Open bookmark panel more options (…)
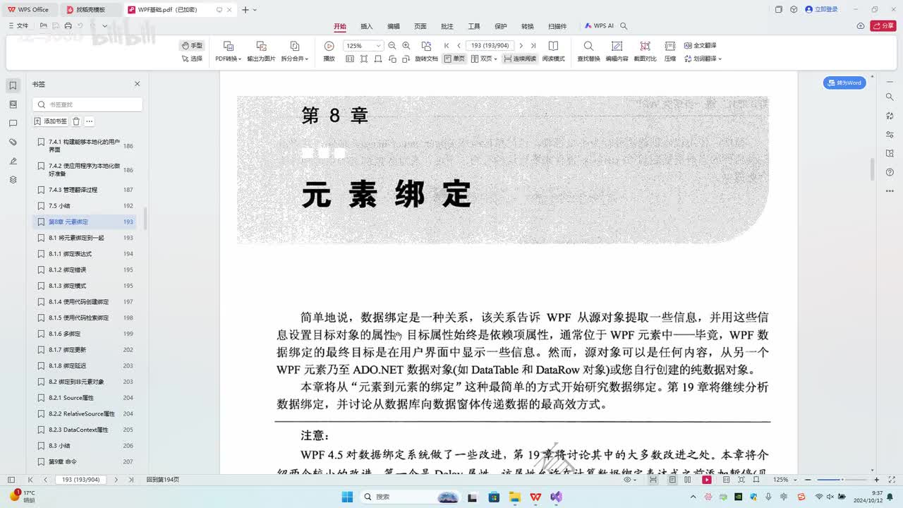 coord(89,121)
